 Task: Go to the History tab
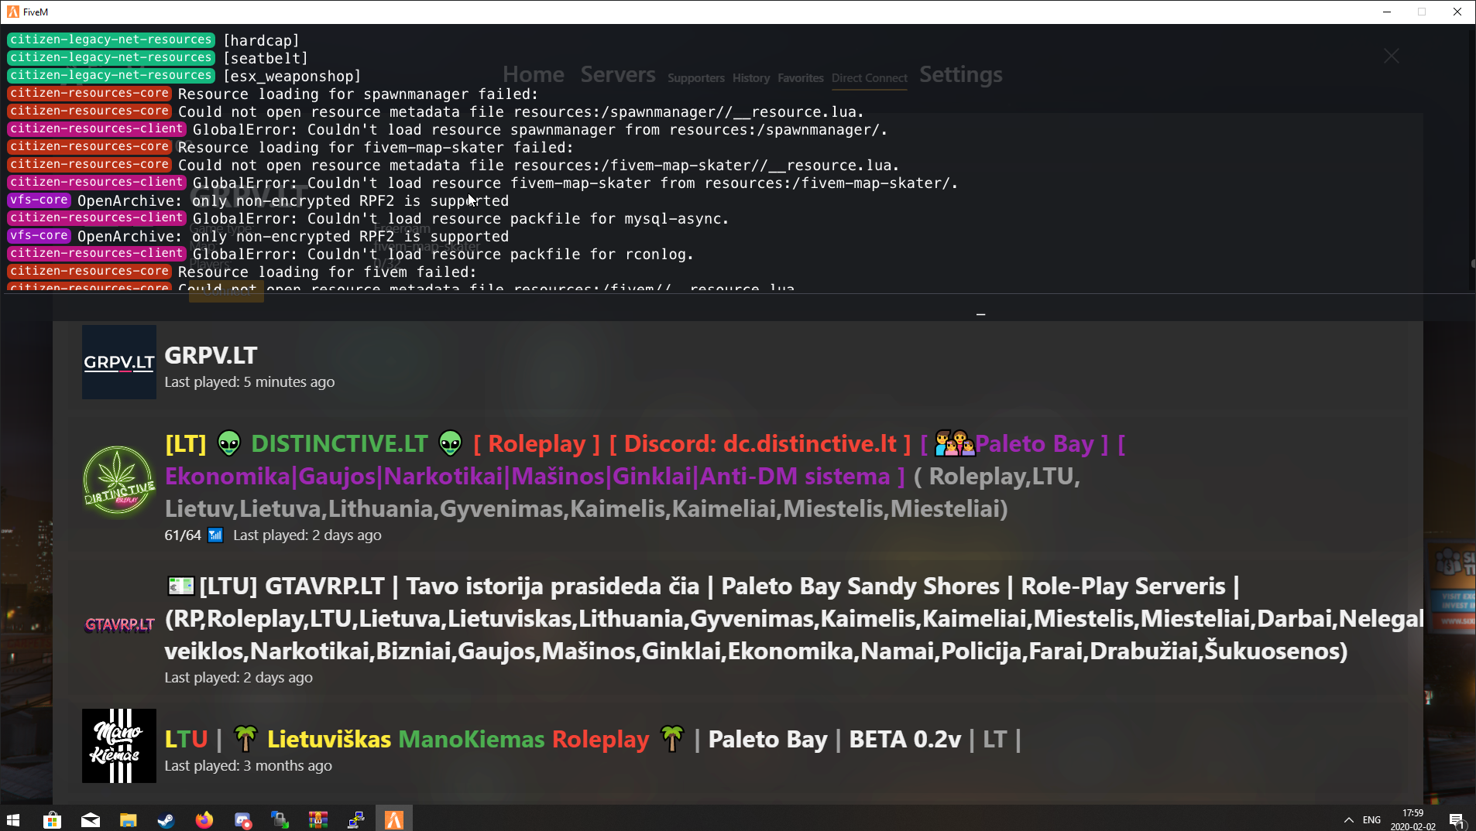coord(750,78)
